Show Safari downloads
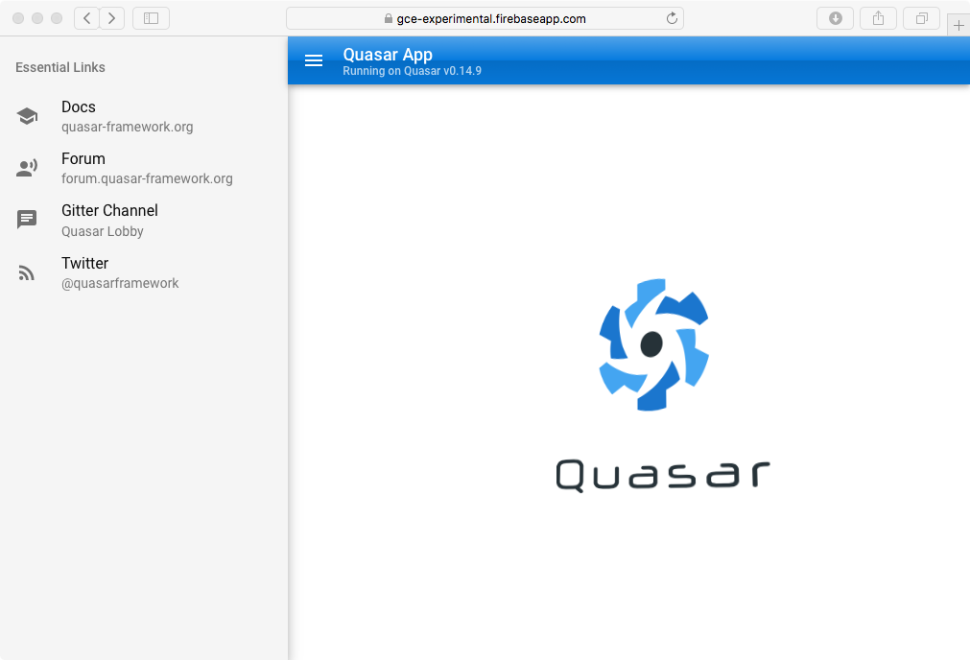Image resolution: width=970 pixels, height=660 pixels. pyautogui.click(x=835, y=18)
